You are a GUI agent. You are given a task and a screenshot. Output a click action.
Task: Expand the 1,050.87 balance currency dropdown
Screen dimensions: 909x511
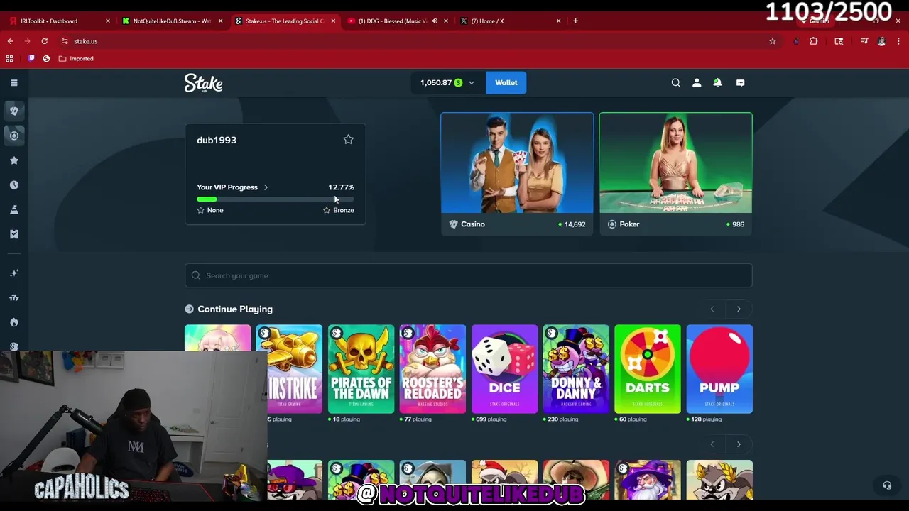click(472, 83)
